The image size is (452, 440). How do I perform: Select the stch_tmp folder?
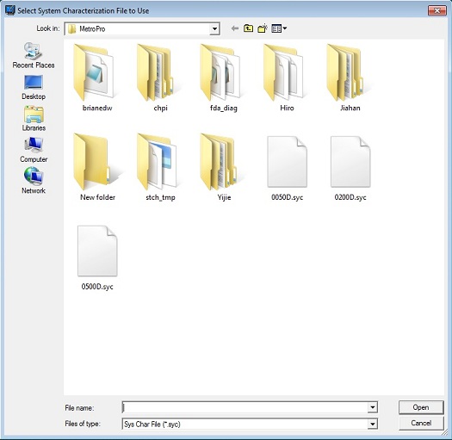tap(160, 167)
